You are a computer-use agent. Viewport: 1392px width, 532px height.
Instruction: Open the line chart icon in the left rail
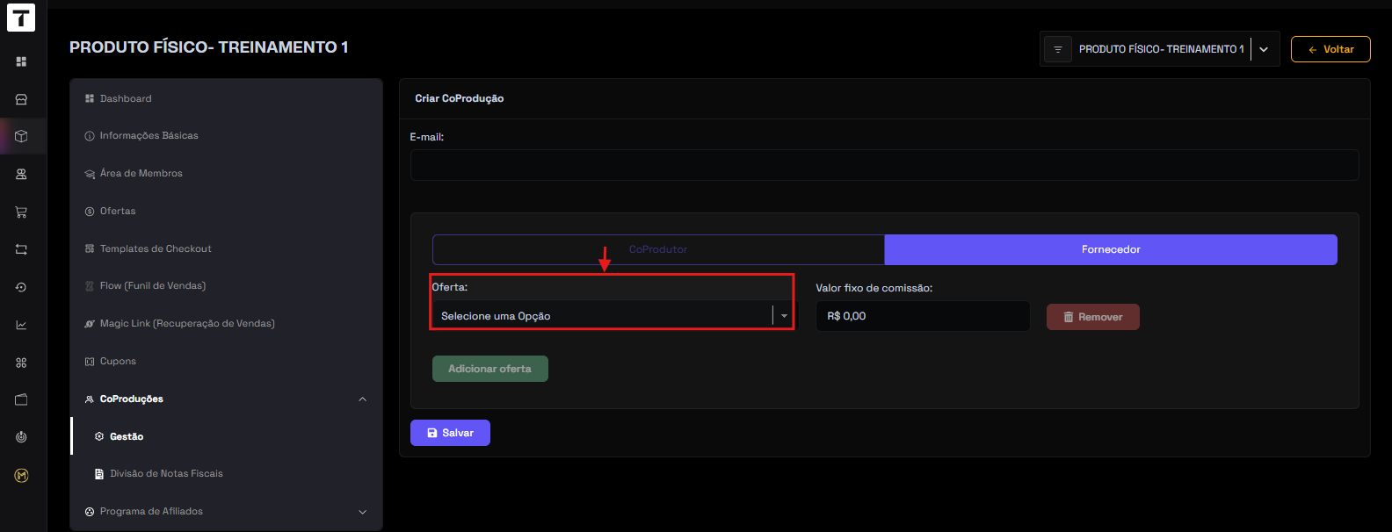click(21, 325)
